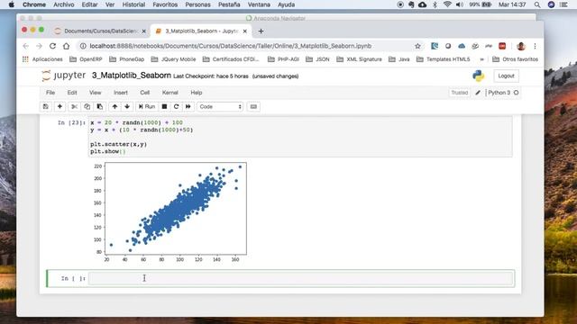Image resolution: width=577 pixels, height=324 pixels.
Task: Open the Java bookmark folder
Action: [x=398, y=59]
